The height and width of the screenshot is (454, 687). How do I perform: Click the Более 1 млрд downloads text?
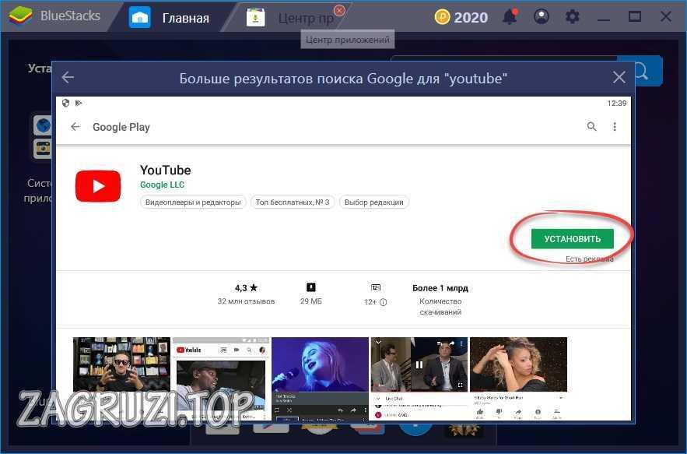[x=440, y=288]
